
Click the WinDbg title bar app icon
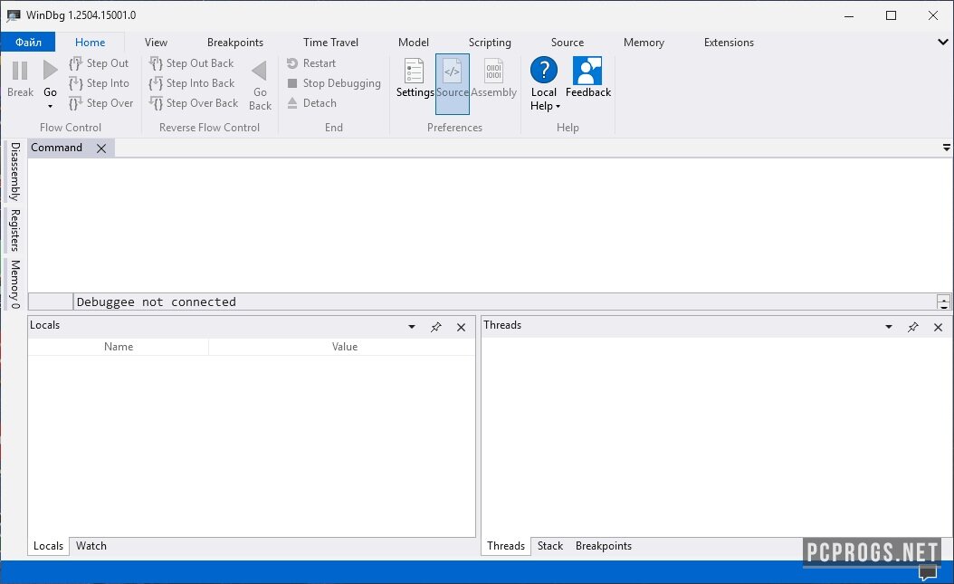coord(14,15)
